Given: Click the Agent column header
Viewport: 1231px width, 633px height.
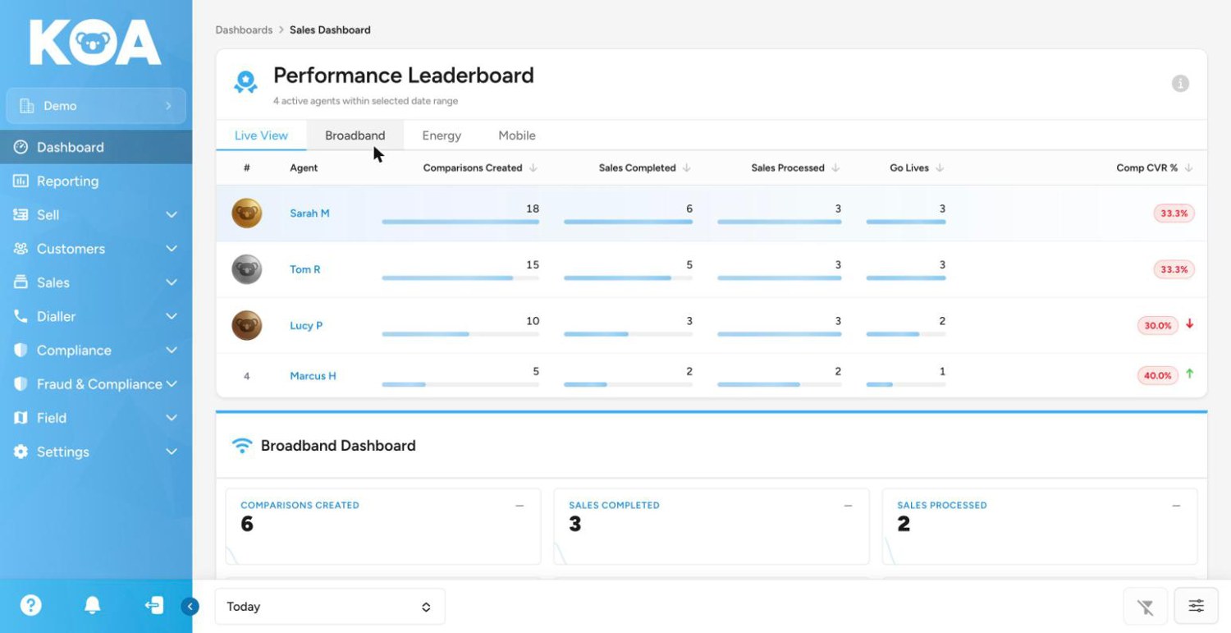Looking at the screenshot, I should (304, 167).
